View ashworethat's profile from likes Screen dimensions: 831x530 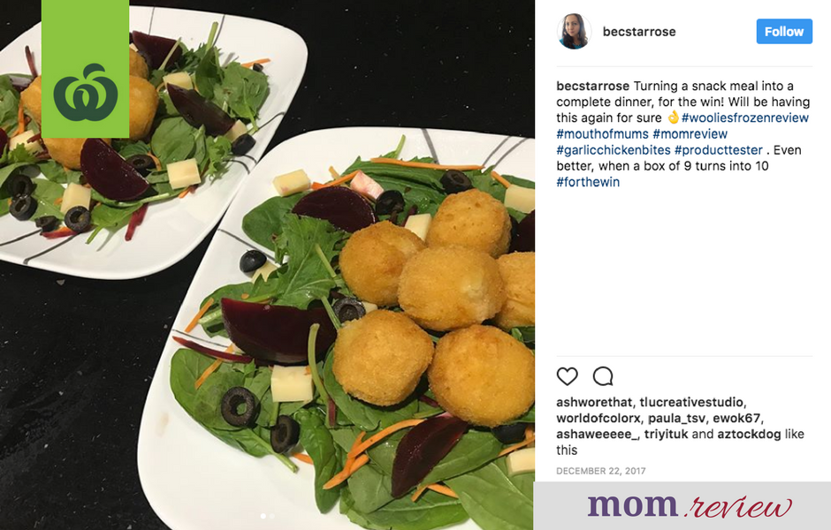pos(593,402)
